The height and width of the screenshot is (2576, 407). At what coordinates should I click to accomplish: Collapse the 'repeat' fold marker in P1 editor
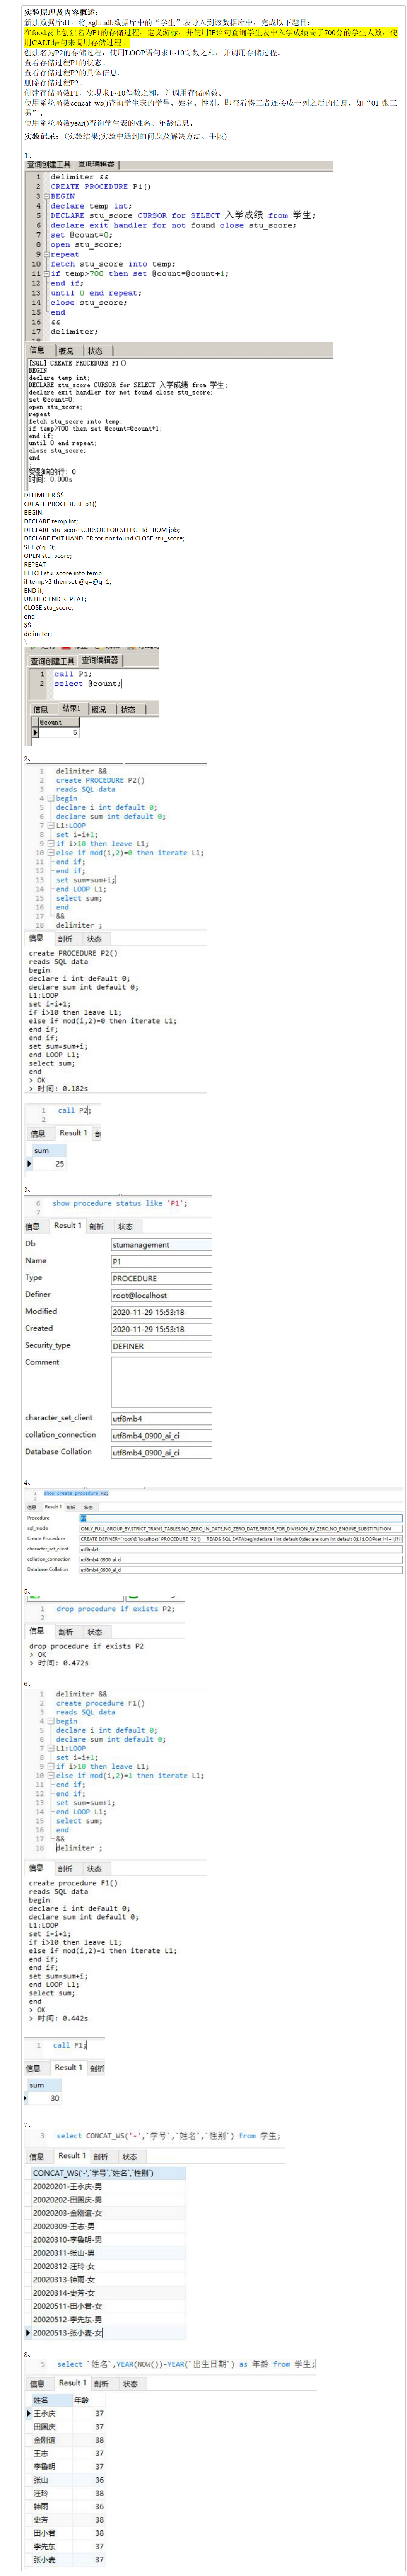coord(46,254)
